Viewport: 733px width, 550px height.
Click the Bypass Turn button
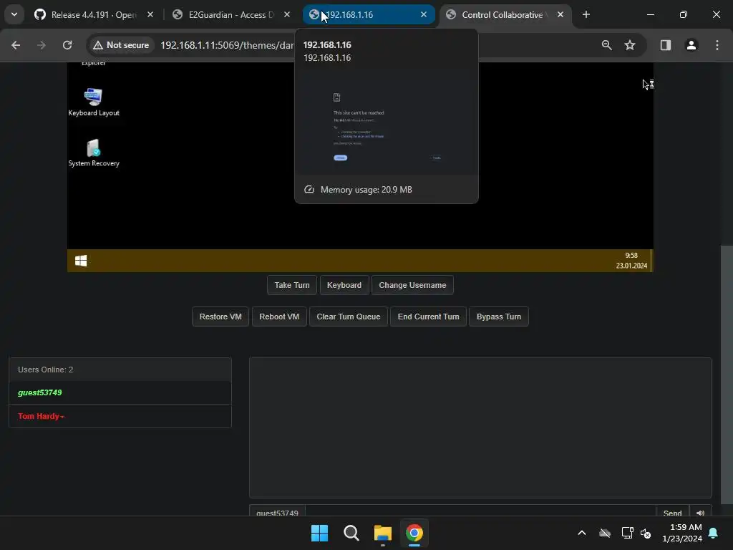point(499,317)
